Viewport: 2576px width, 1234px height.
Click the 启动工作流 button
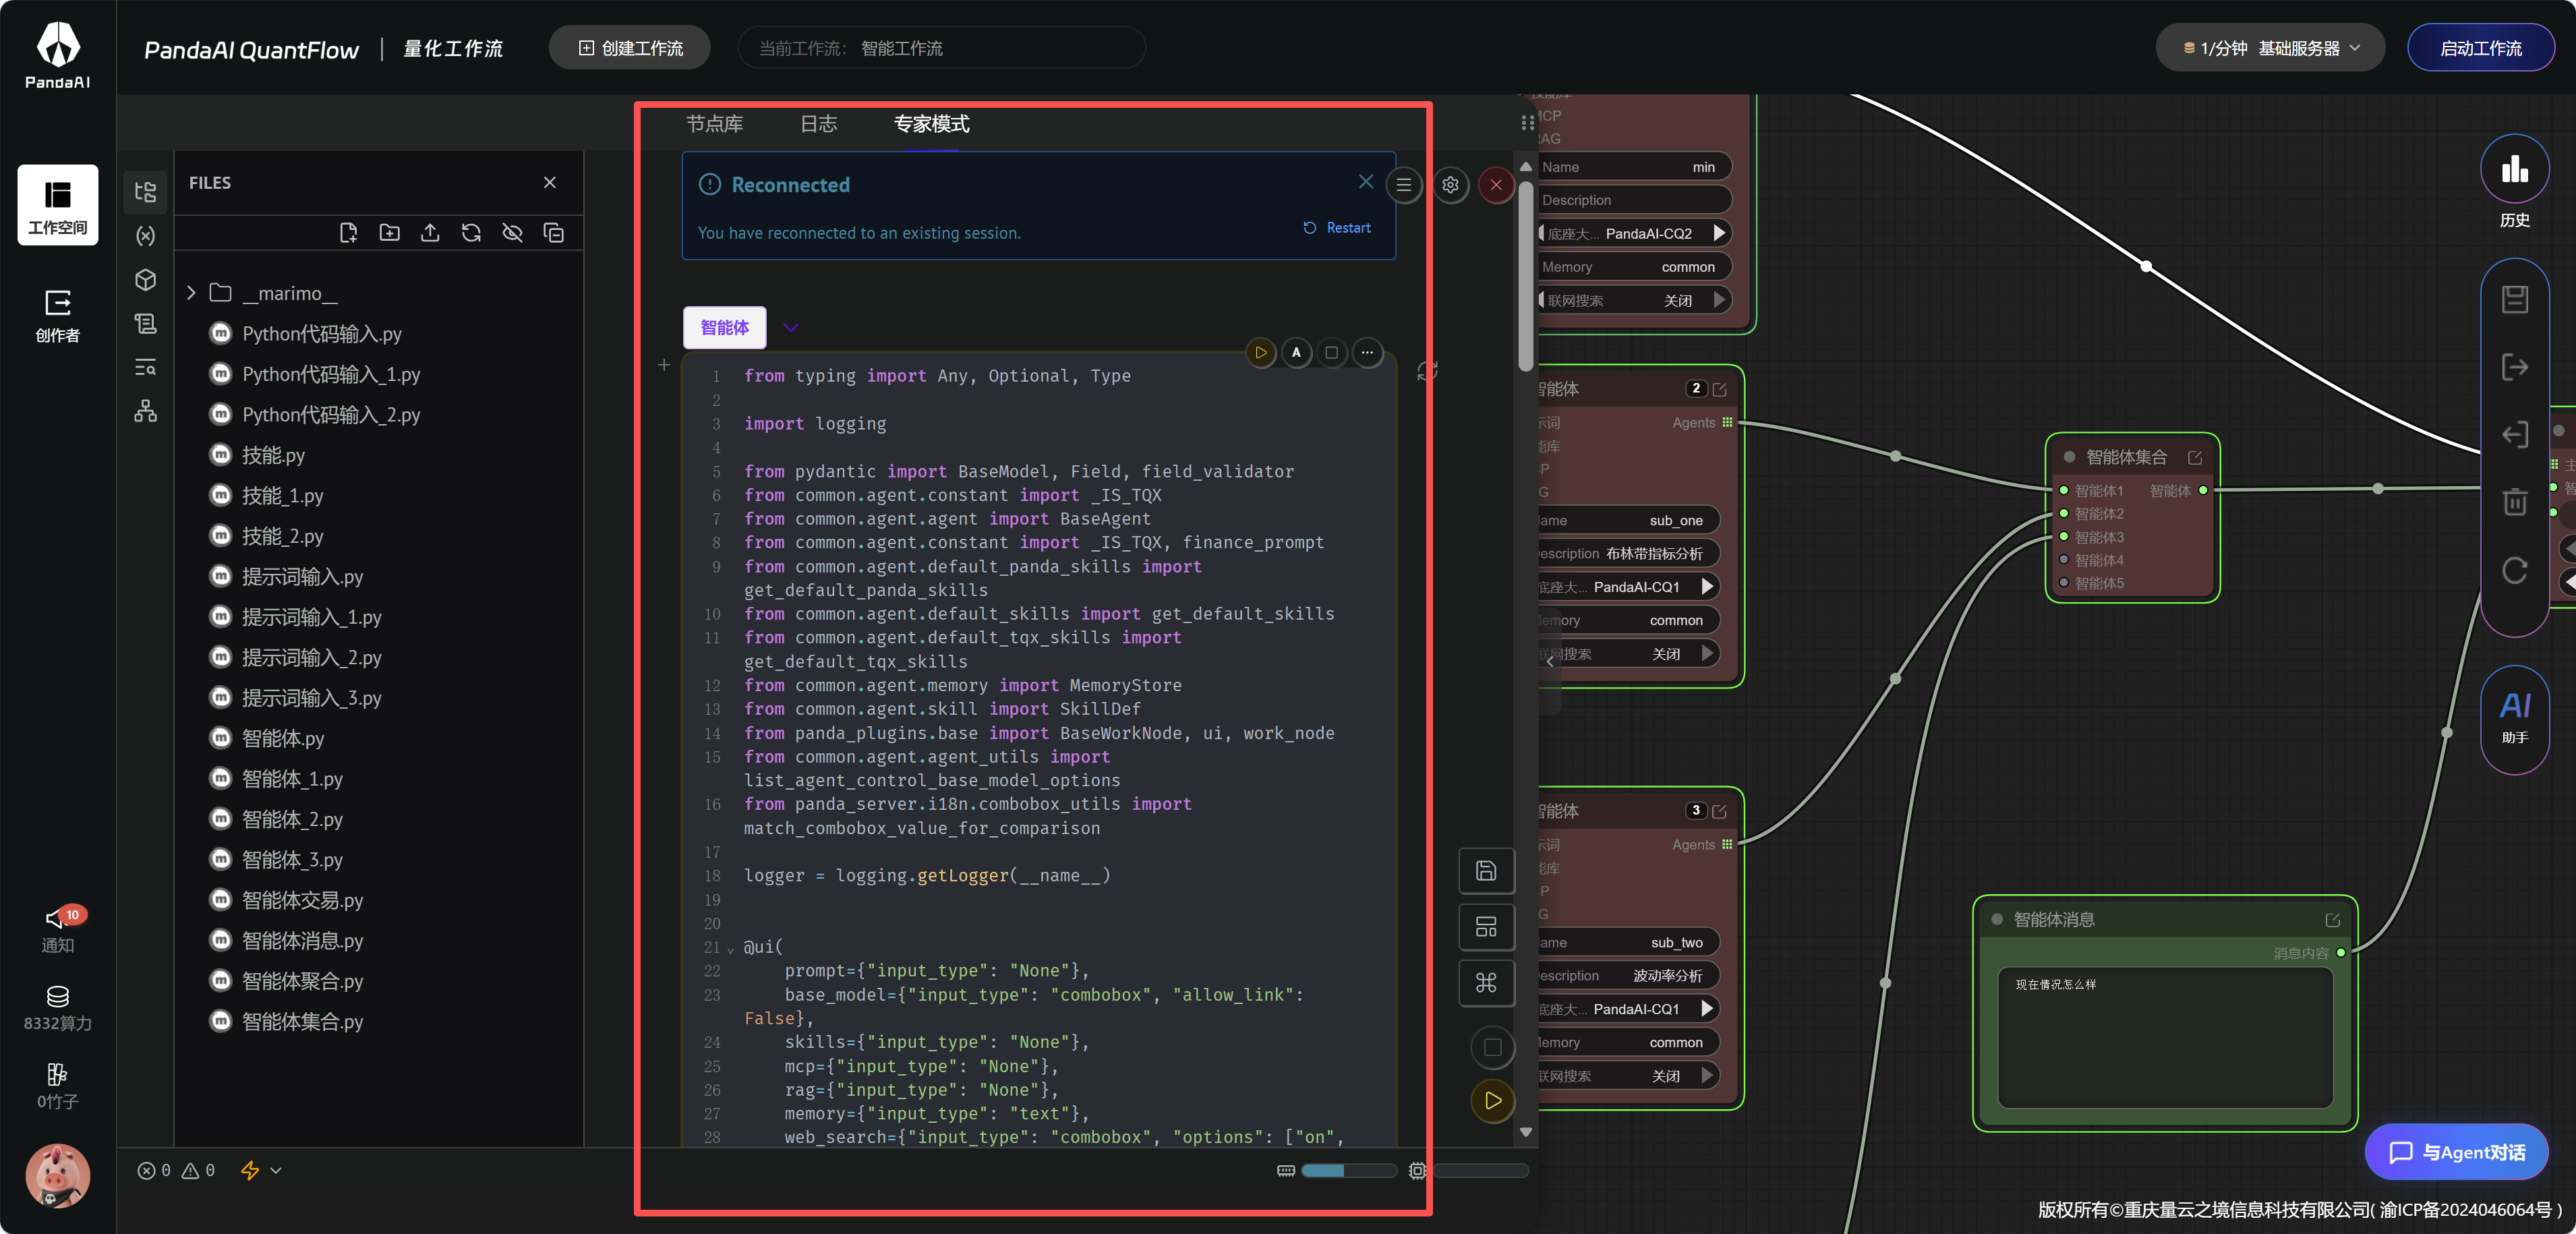click(2480, 48)
